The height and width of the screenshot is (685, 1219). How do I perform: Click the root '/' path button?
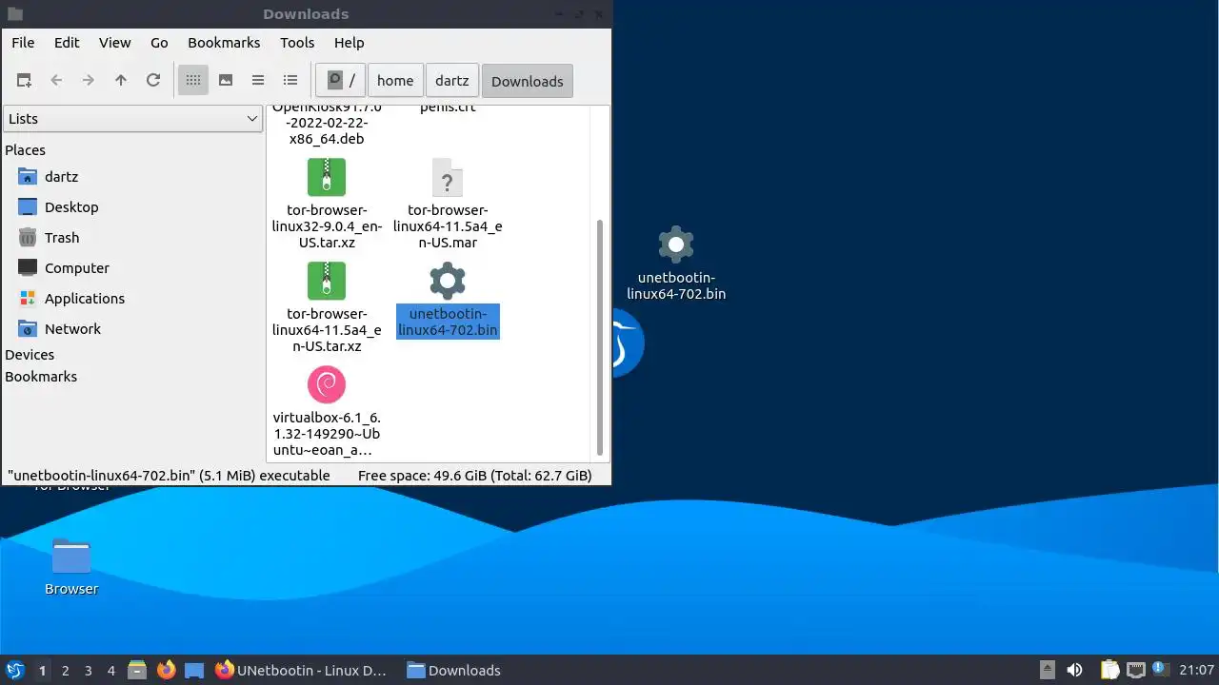click(x=341, y=81)
